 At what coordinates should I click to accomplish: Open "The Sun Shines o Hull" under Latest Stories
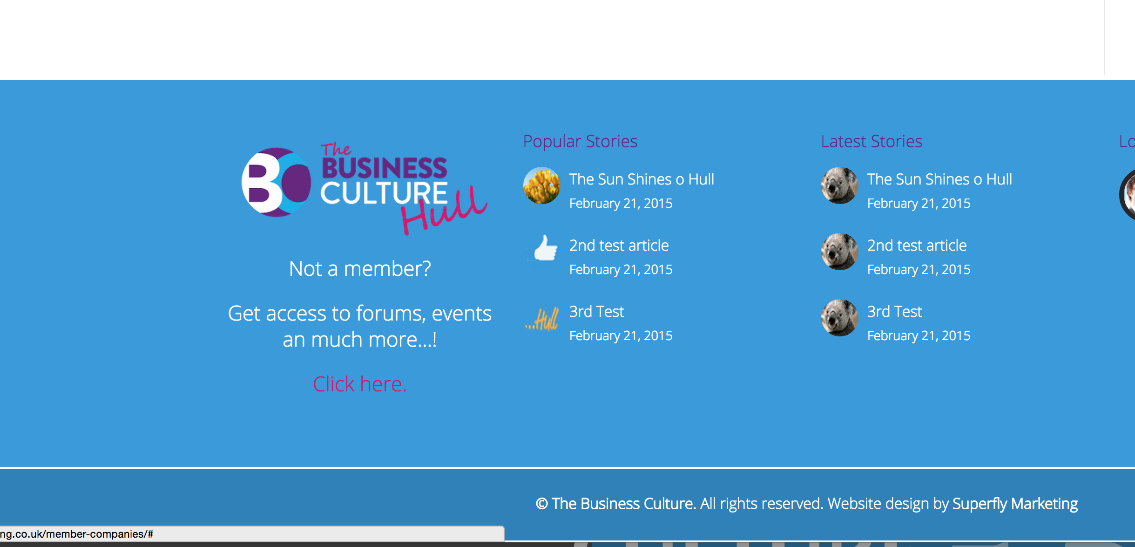point(939,179)
